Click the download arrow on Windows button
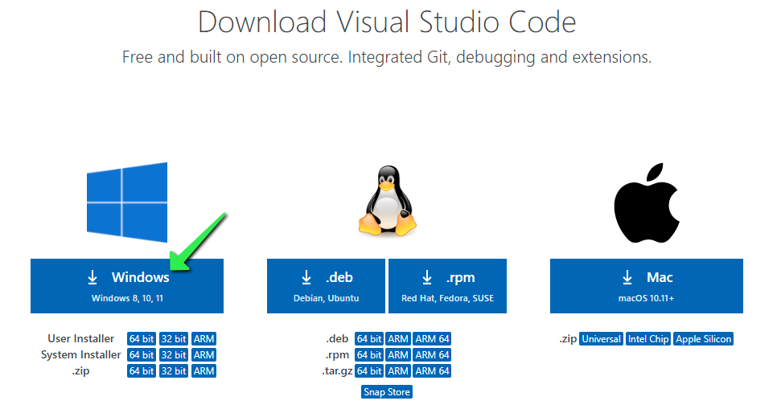781x413 pixels. [92, 277]
